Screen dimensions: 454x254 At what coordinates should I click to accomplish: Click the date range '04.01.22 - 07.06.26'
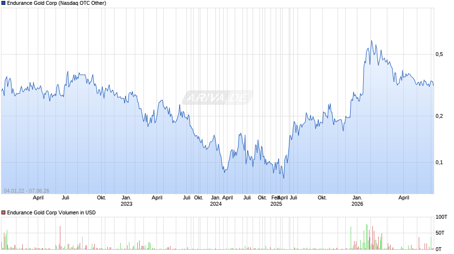click(27, 191)
